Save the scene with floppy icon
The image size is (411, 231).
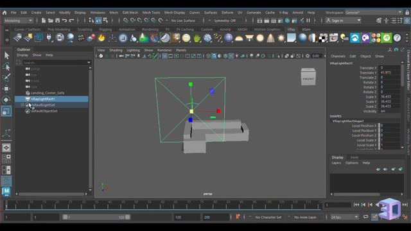pos(57,21)
